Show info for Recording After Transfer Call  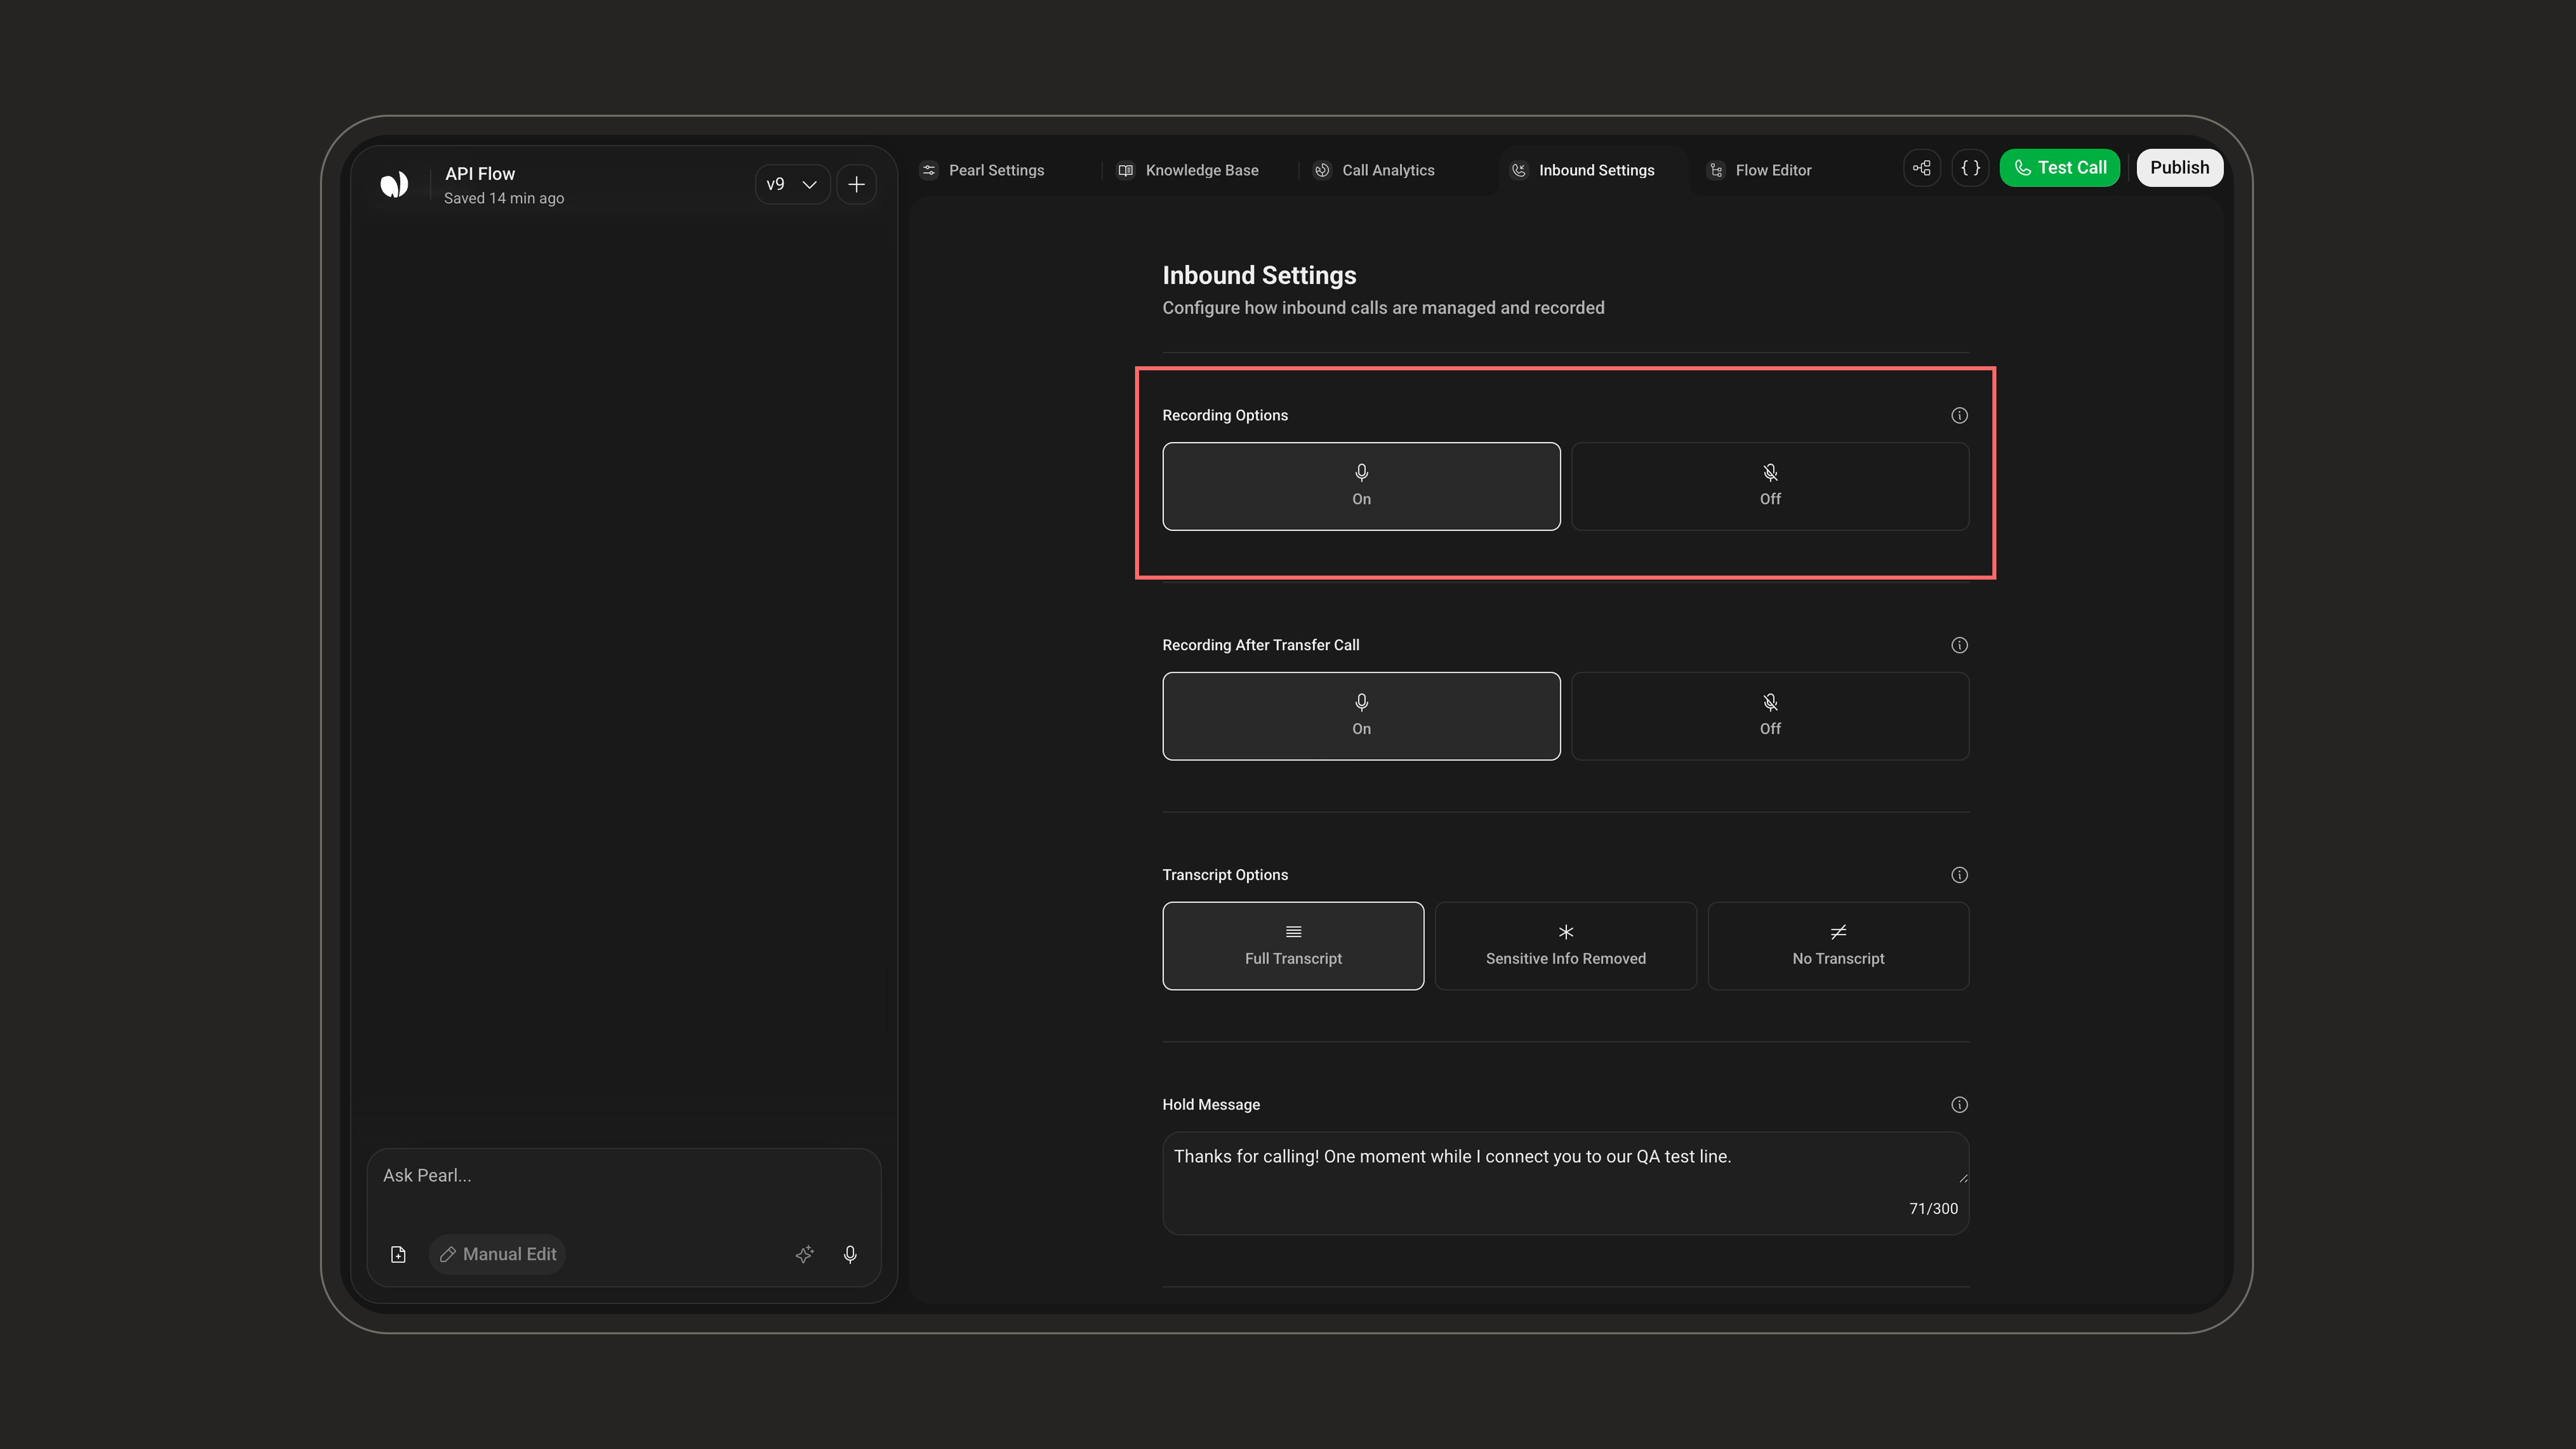coord(1959,645)
